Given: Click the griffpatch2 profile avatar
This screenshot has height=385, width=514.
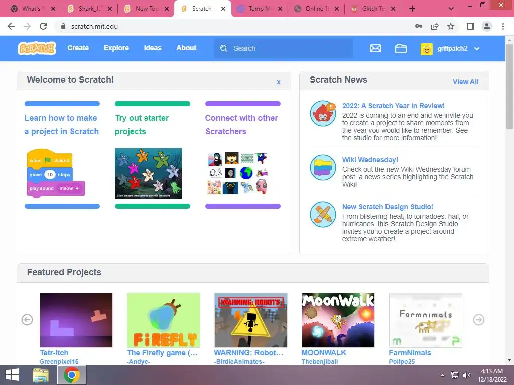Looking at the screenshot, I should pyautogui.click(x=427, y=49).
